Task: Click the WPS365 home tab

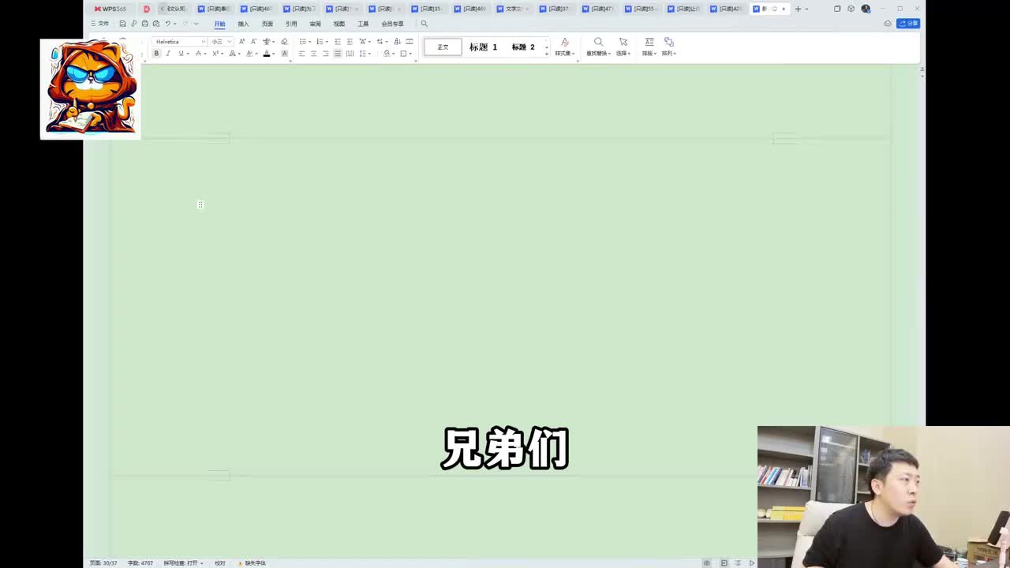Action: (110, 9)
